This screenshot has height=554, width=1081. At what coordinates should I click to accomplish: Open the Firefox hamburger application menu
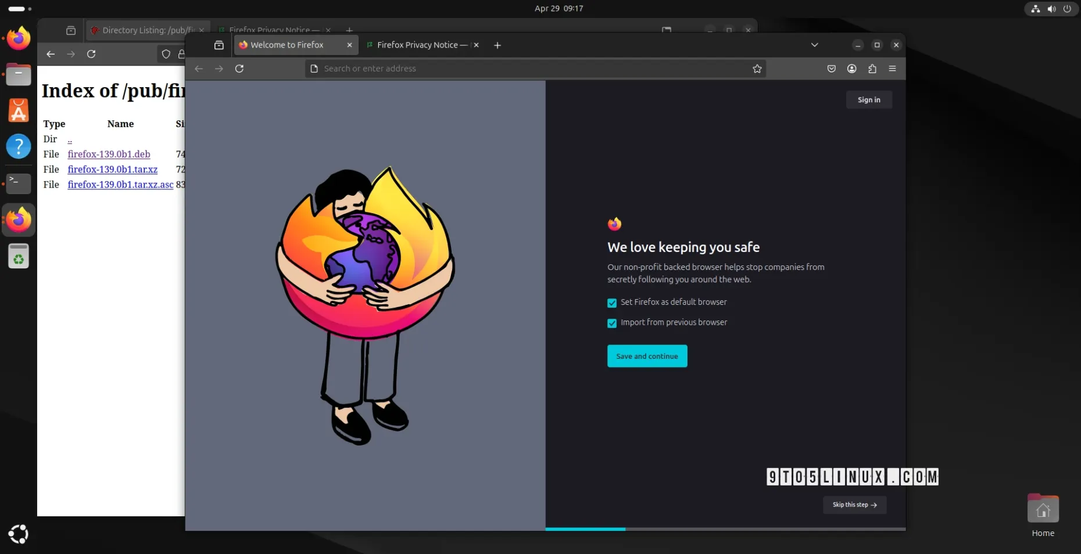click(893, 69)
